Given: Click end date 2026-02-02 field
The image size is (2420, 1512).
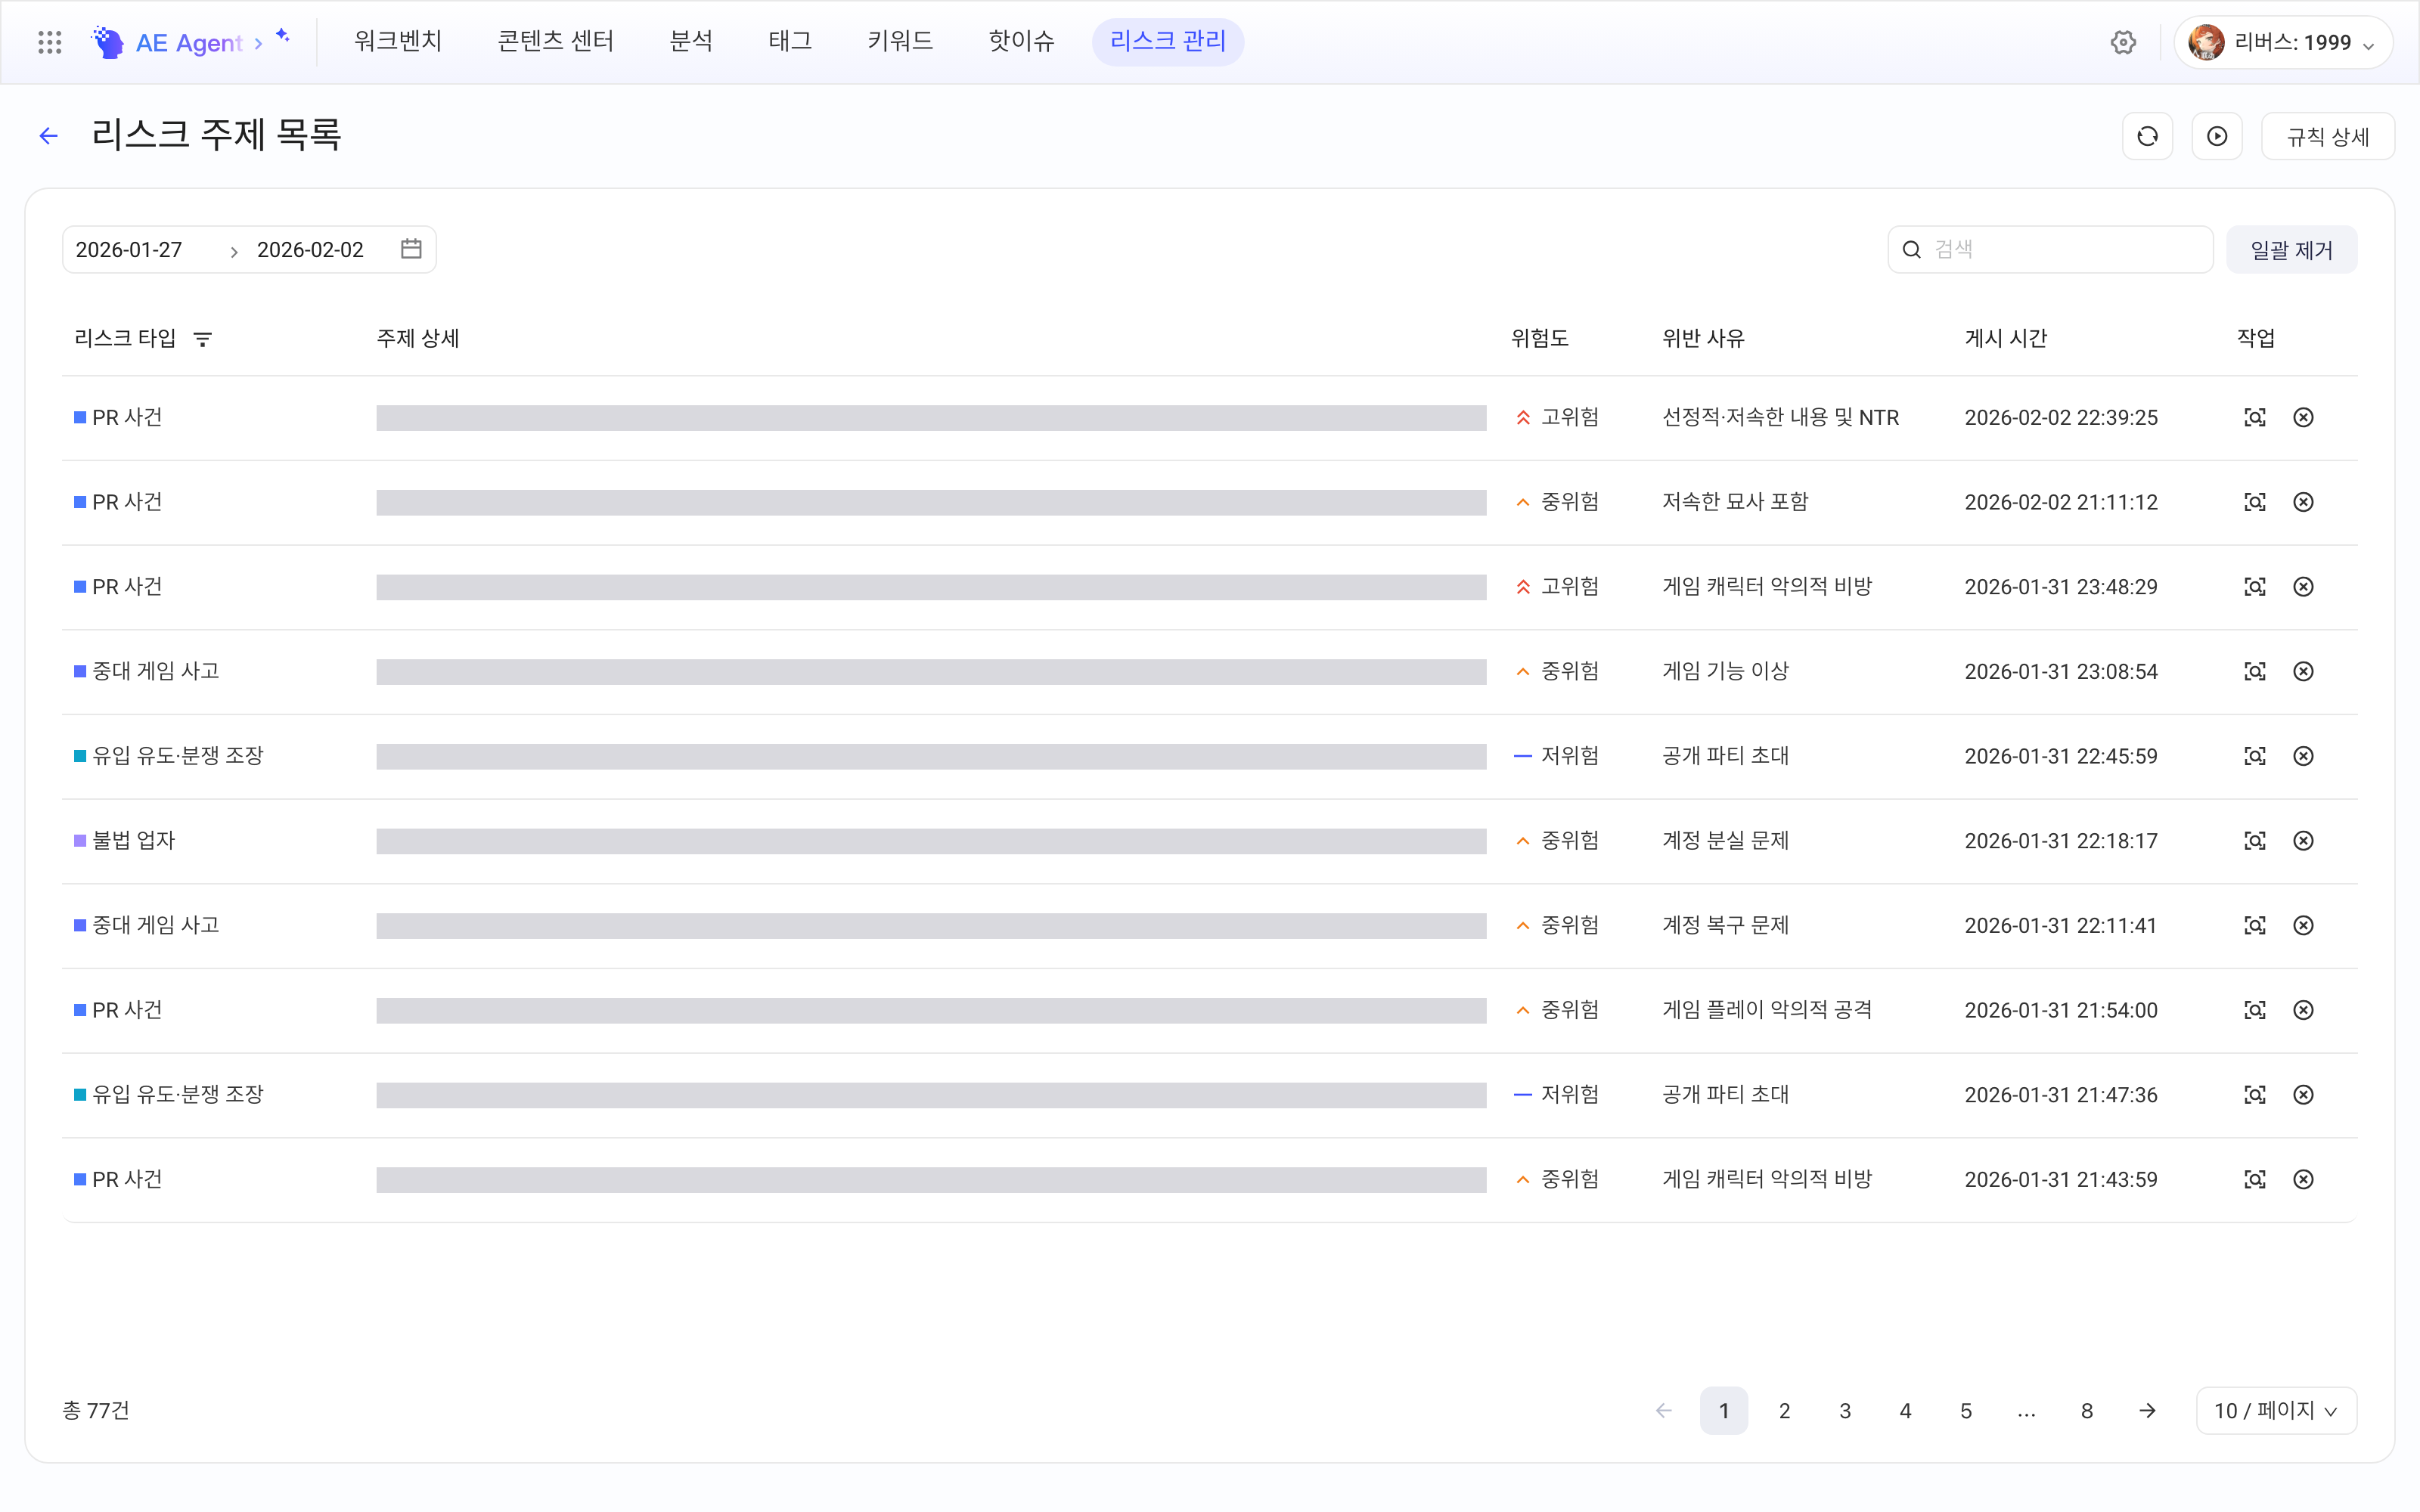Looking at the screenshot, I should coord(310,250).
